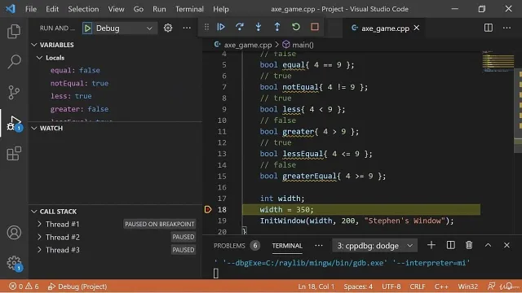This screenshot has width=522, height=293.
Task: Open feedback icon in status bar
Action: [x=491, y=286]
